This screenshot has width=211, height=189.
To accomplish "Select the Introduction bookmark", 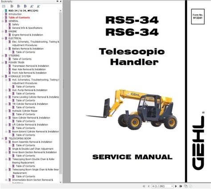I will point(15,14).
